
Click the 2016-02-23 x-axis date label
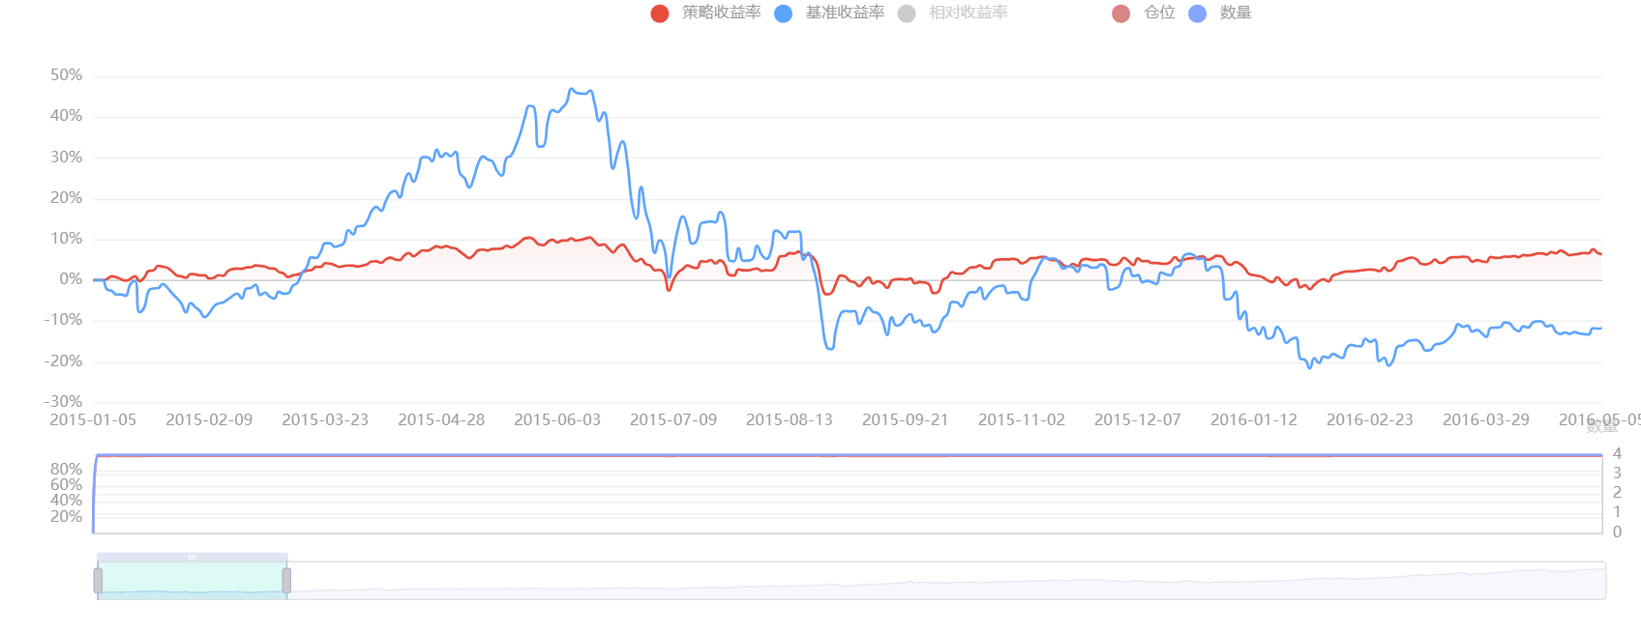point(1369,419)
